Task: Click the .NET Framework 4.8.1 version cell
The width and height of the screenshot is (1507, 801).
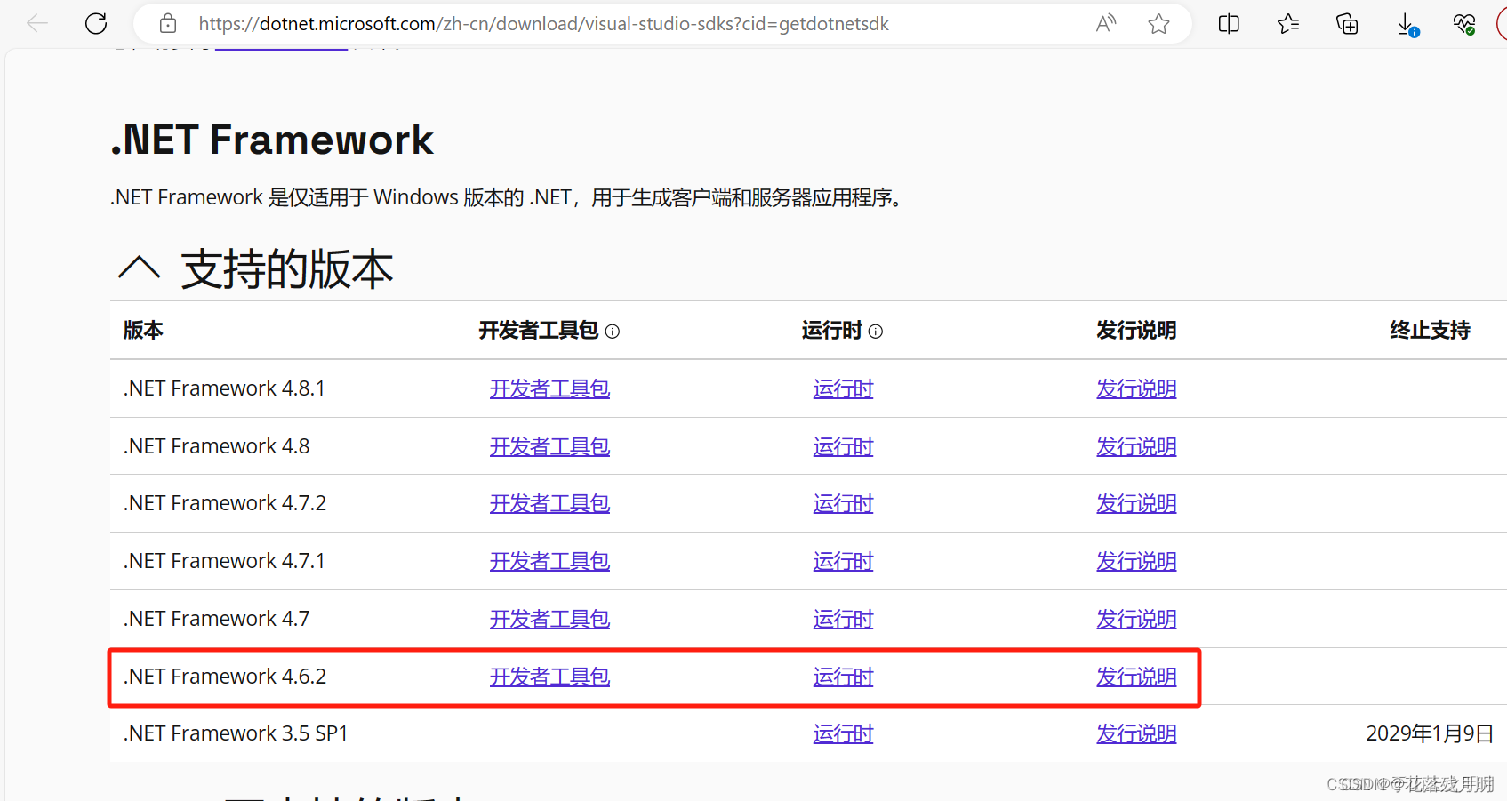Action: (224, 388)
